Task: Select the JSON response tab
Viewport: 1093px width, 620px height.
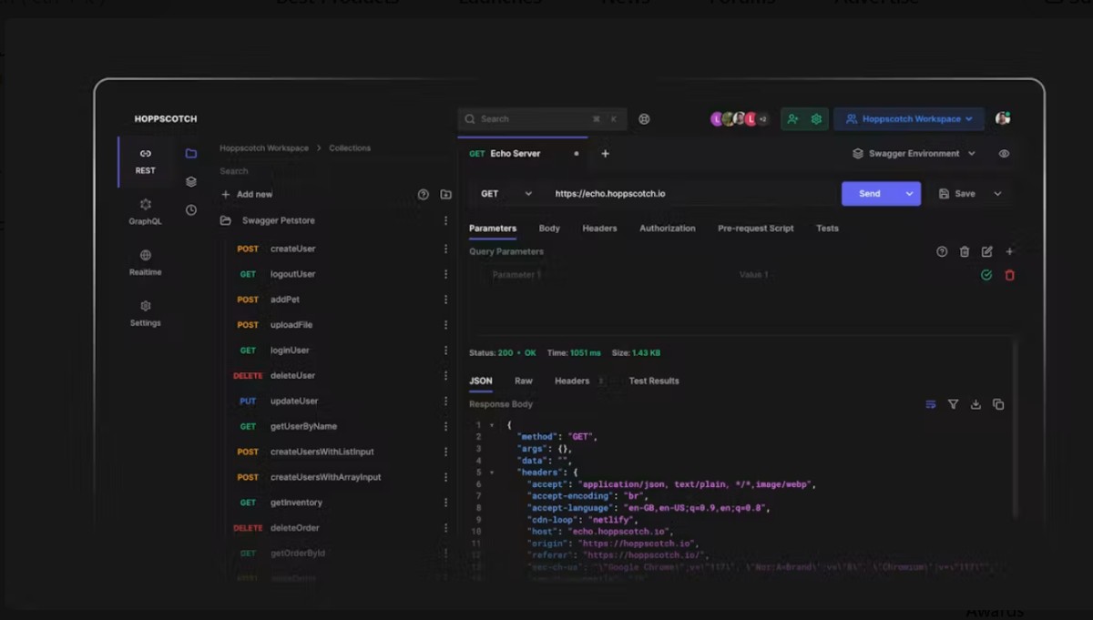Action: pyautogui.click(x=481, y=381)
